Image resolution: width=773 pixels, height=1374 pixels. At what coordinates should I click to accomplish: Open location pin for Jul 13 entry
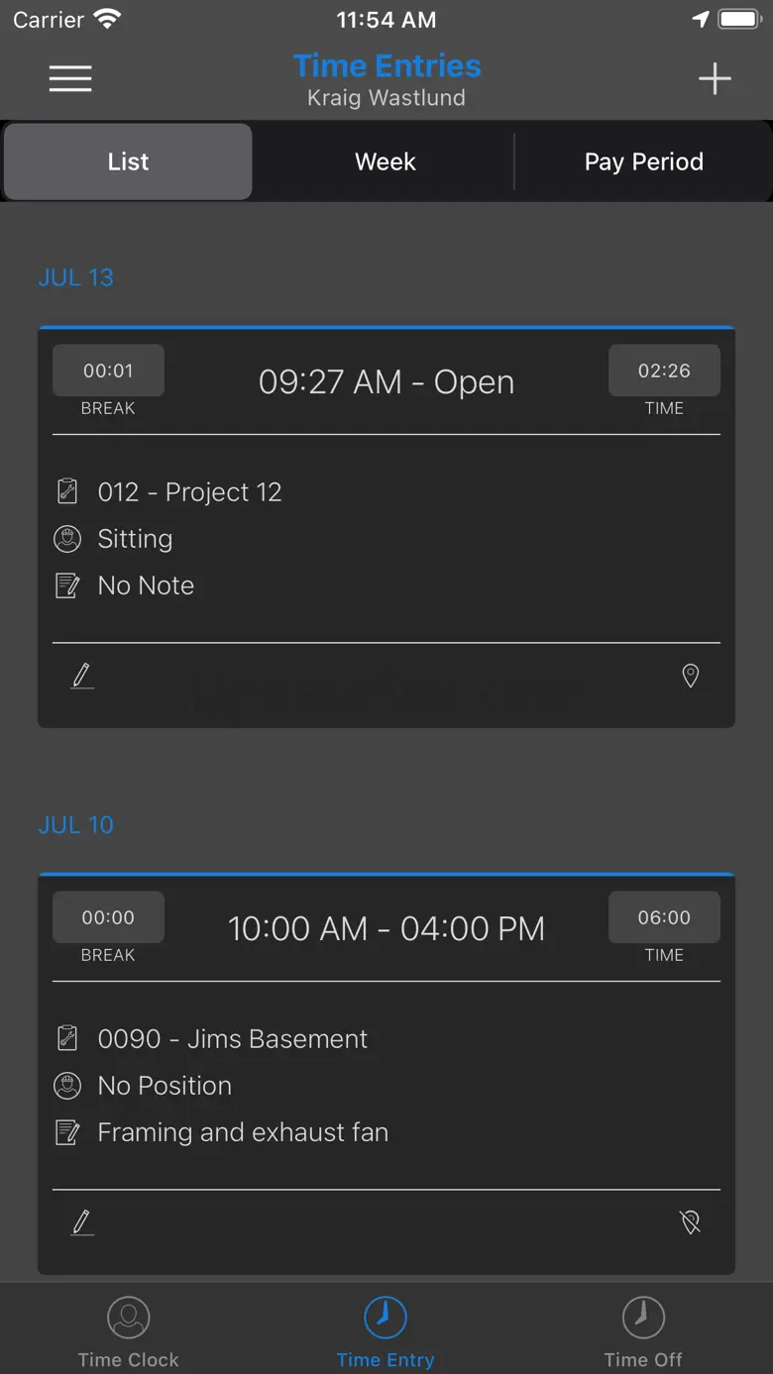(x=691, y=676)
